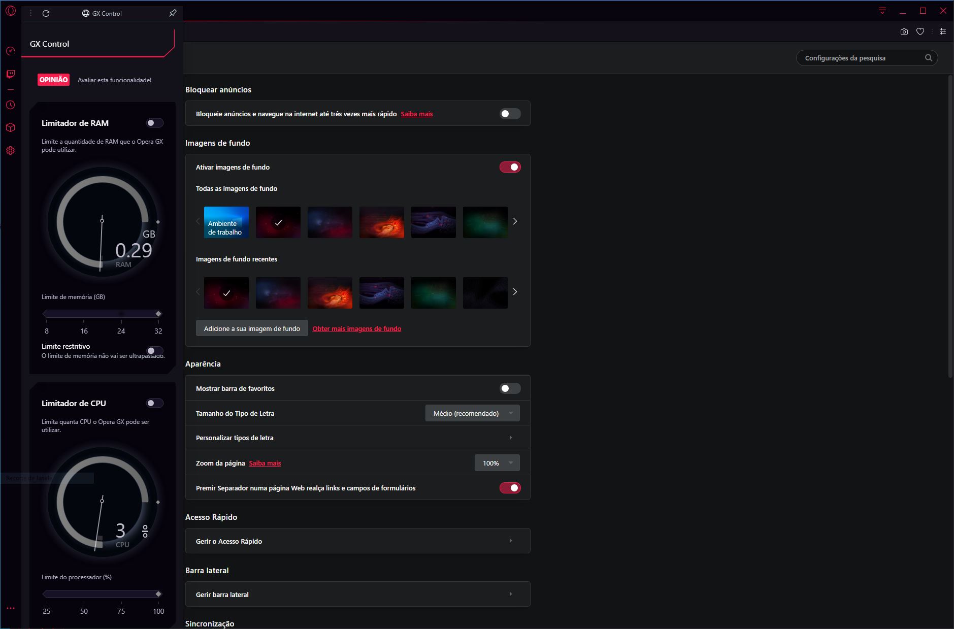Select orange flame wallpaper in all images
The image size is (954, 629).
click(382, 222)
